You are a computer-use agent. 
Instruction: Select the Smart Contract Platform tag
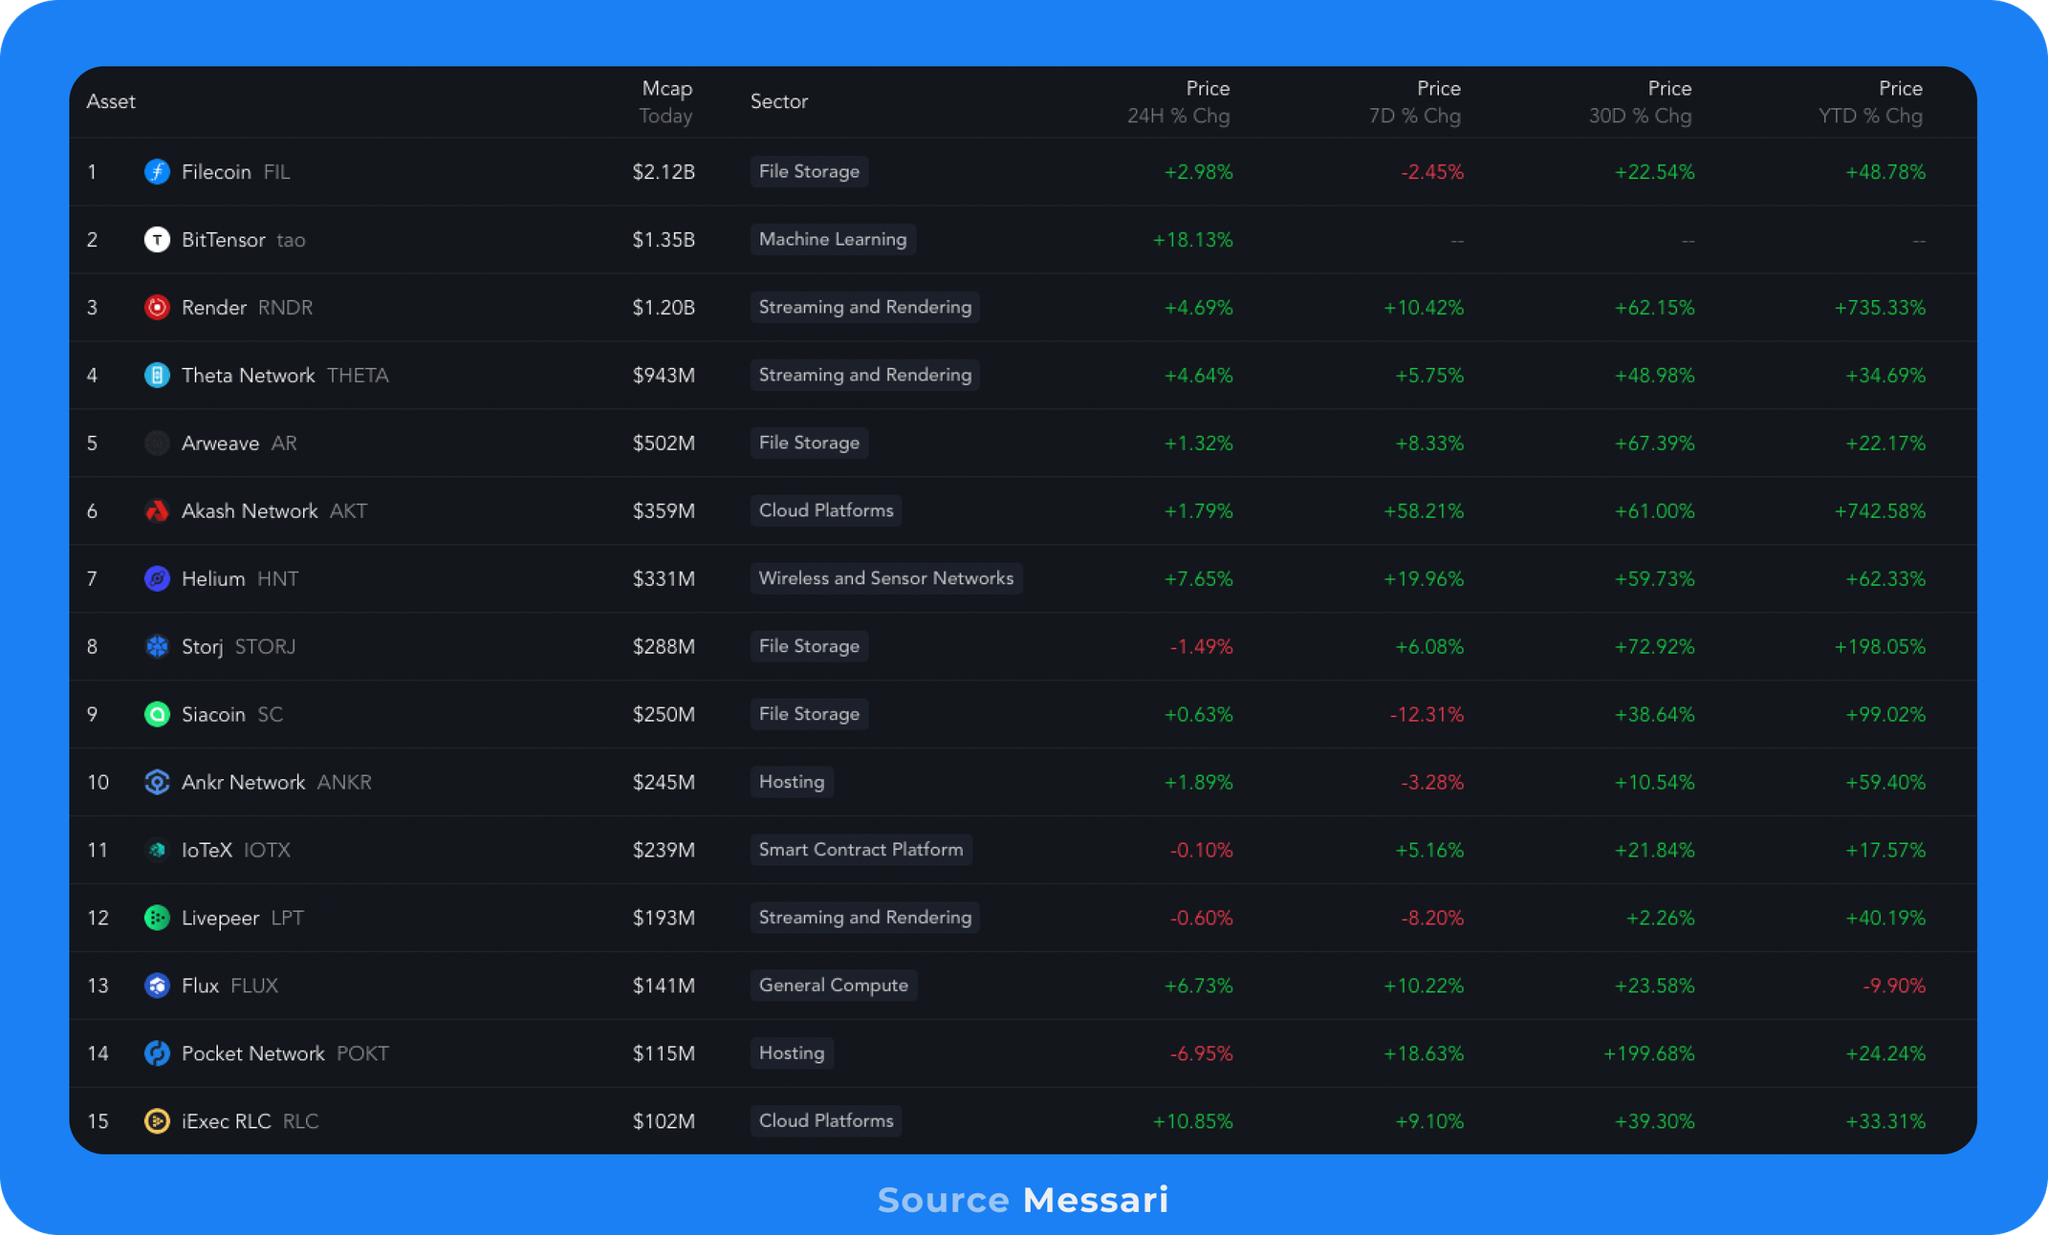coord(861,851)
